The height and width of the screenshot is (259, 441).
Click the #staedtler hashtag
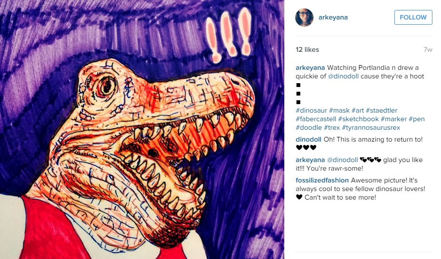(x=381, y=111)
